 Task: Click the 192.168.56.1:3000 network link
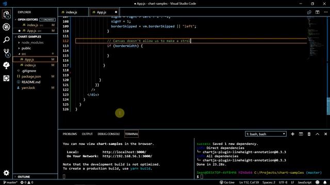coord(127,156)
